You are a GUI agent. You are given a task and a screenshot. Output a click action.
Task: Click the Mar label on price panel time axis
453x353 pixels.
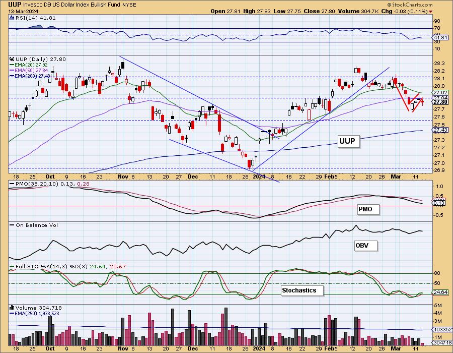tap(396, 177)
